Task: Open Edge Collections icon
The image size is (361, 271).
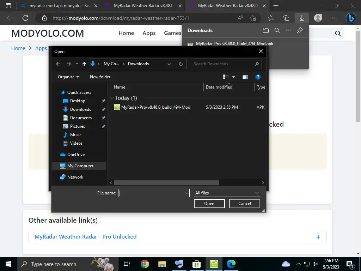Action: tap(286, 18)
